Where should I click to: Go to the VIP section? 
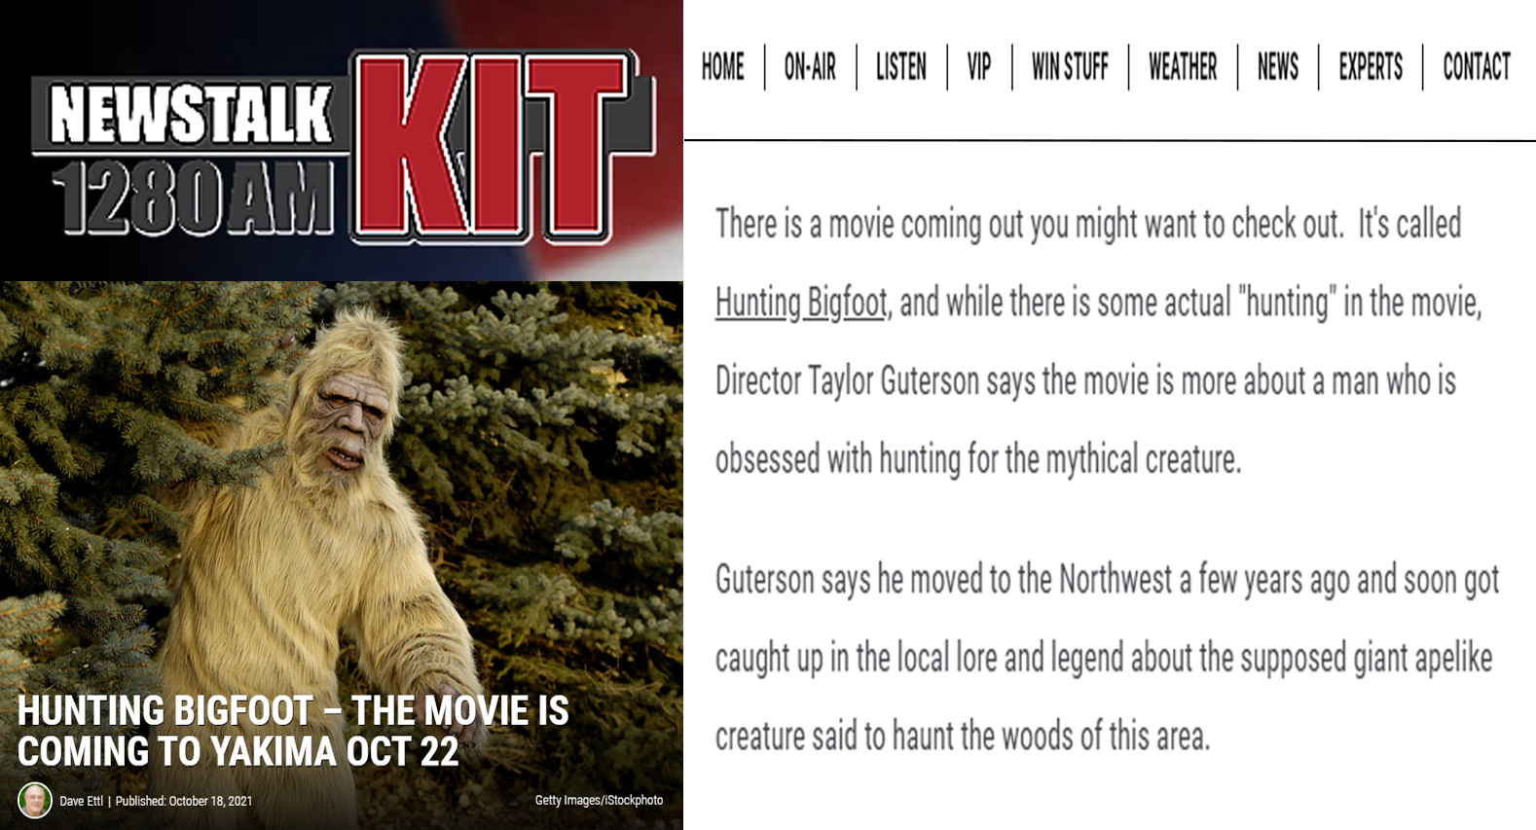point(979,67)
